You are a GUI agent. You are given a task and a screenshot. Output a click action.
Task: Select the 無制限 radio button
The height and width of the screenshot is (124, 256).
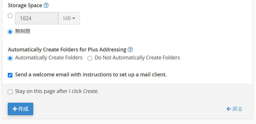point(10,32)
